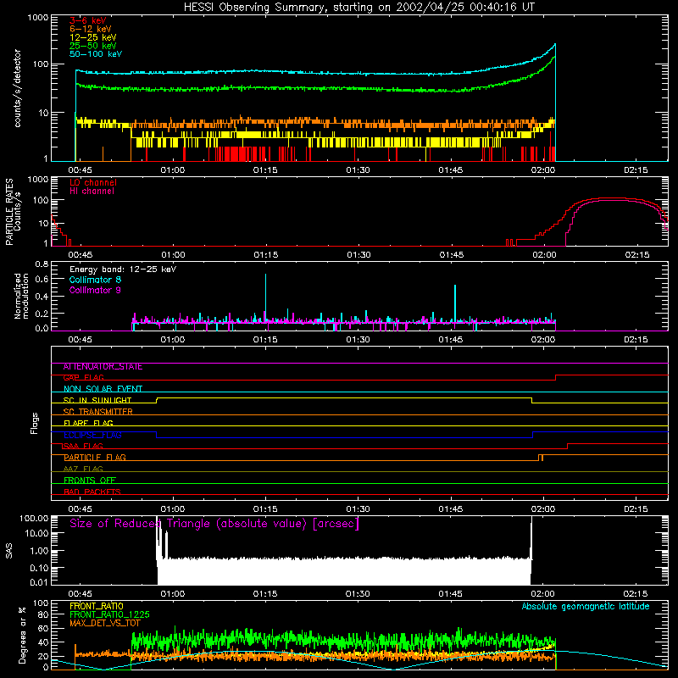Image resolution: width=678 pixels, height=678 pixels.
Task: Click the PARTICLE_FLAG label
Action: click(95, 458)
